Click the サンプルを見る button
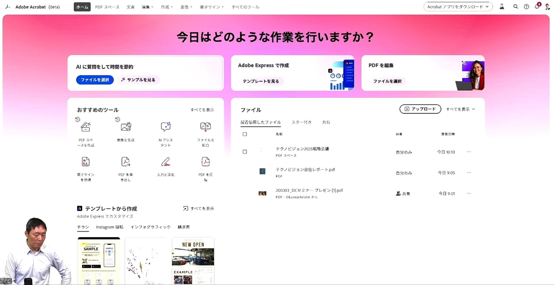This screenshot has width=554, height=285. [x=138, y=80]
